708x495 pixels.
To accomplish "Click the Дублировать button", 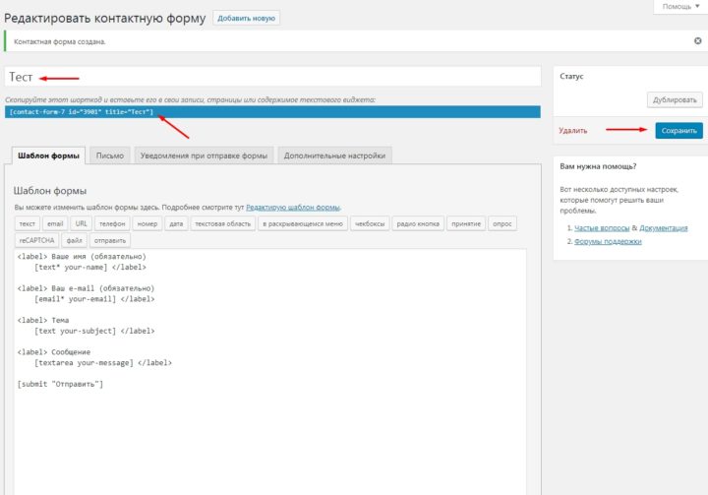I will click(675, 100).
